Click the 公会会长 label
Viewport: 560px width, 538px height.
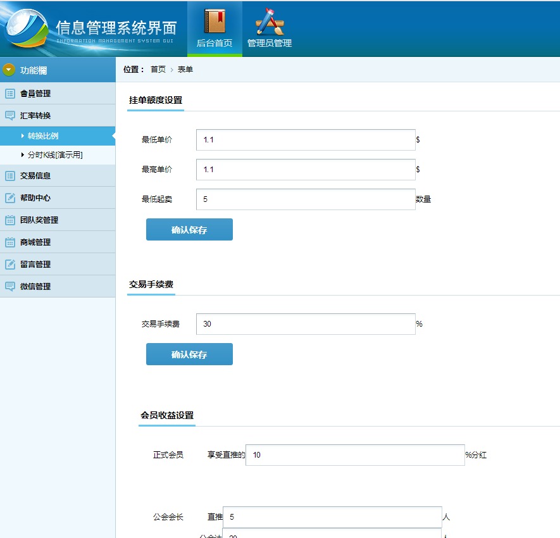click(168, 517)
